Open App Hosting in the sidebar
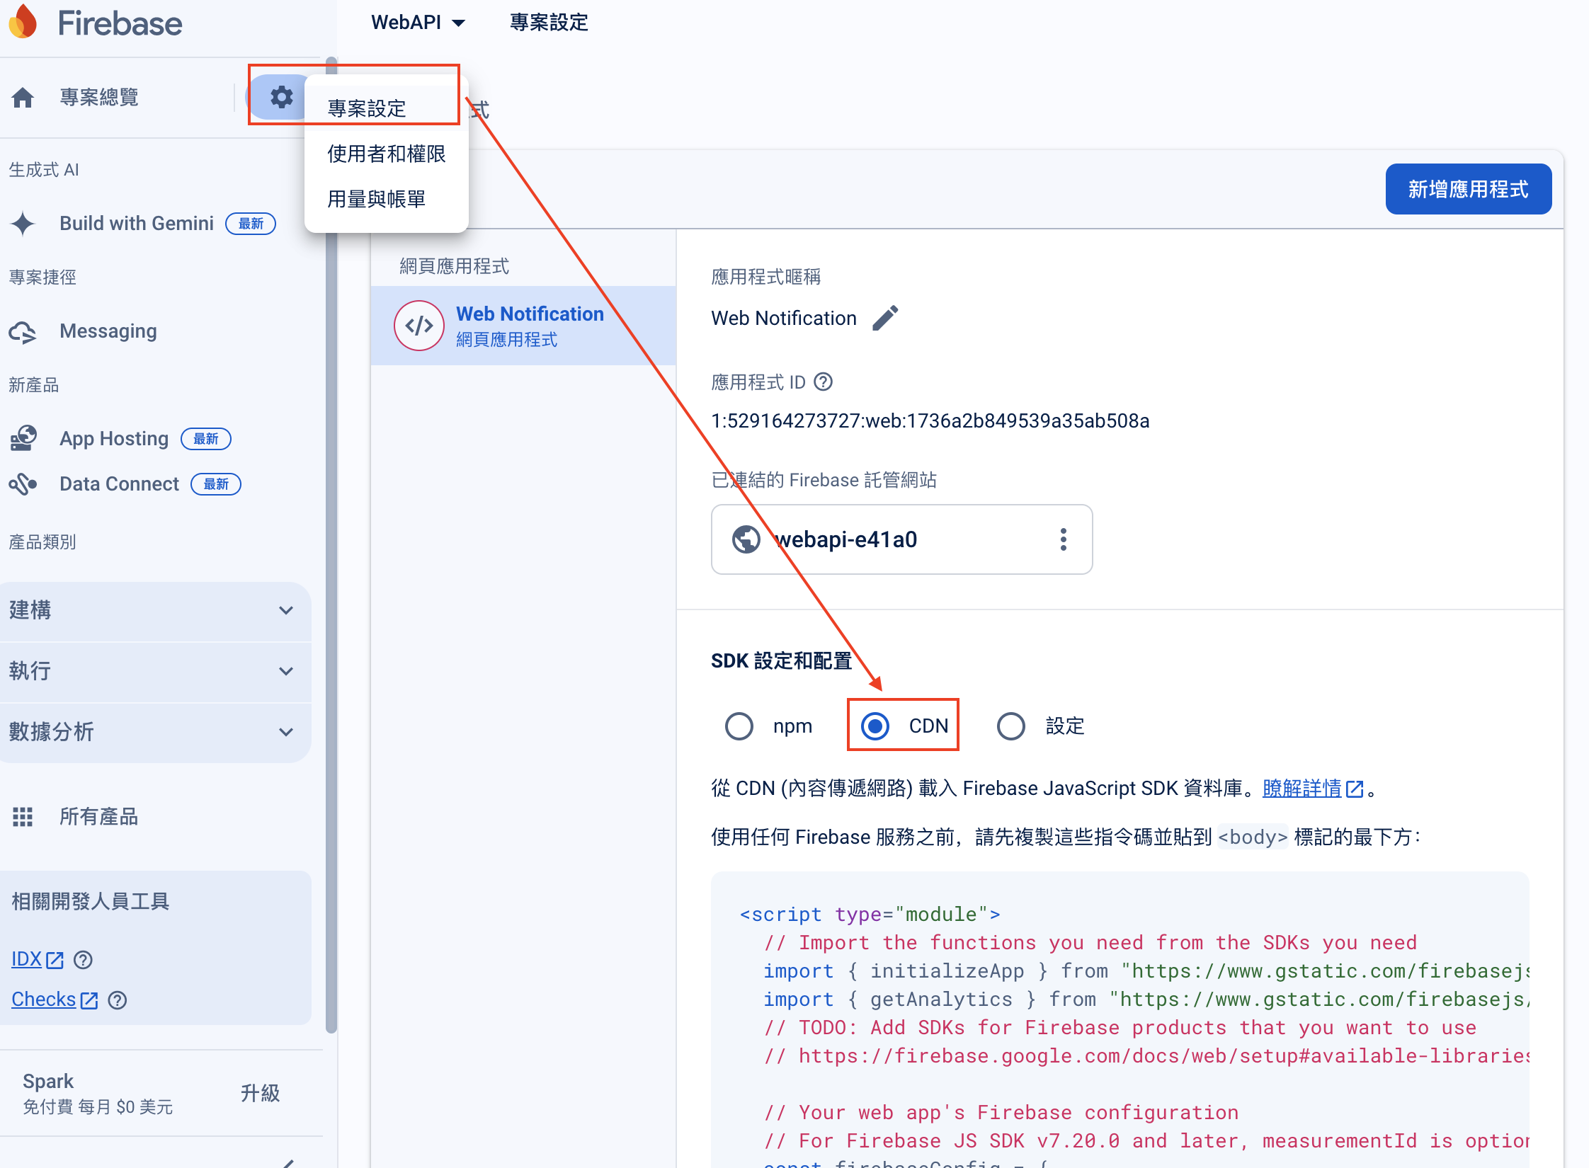The height and width of the screenshot is (1168, 1589). tap(114, 439)
